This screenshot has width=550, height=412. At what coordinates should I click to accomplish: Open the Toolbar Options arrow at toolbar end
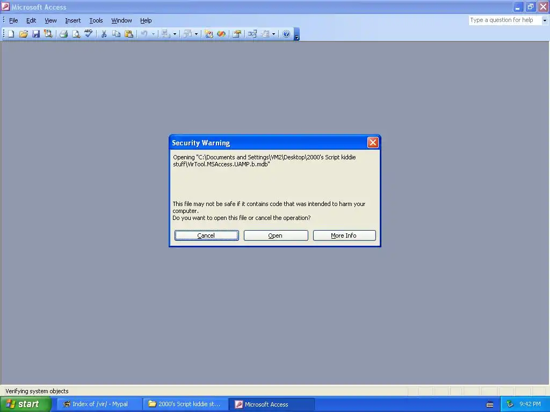(296, 34)
